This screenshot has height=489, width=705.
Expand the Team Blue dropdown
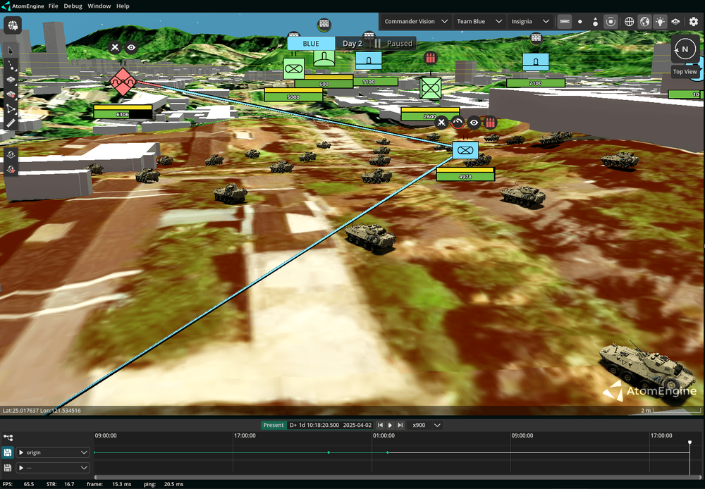(x=479, y=22)
